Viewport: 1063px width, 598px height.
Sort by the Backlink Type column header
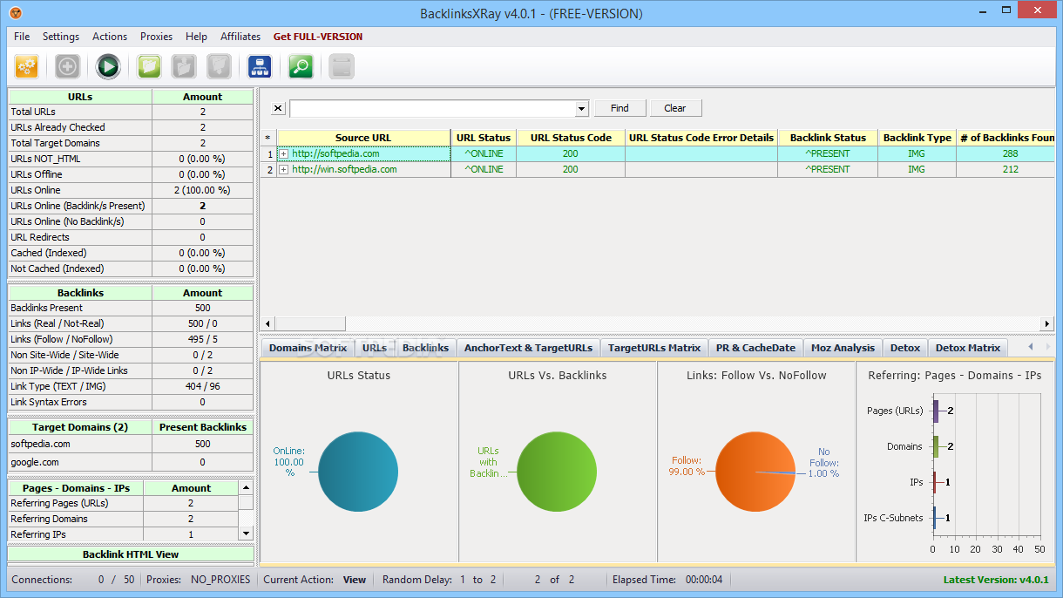coord(917,138)
